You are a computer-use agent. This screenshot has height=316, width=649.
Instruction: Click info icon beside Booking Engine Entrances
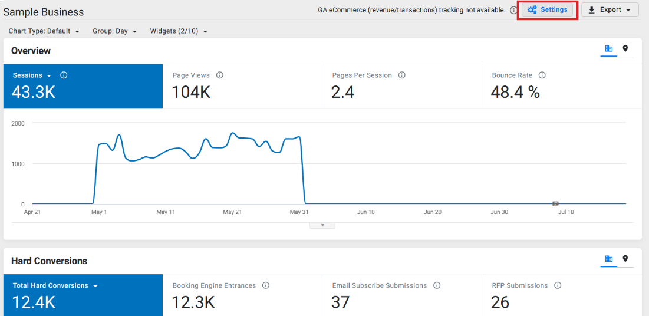pos(266,285)
